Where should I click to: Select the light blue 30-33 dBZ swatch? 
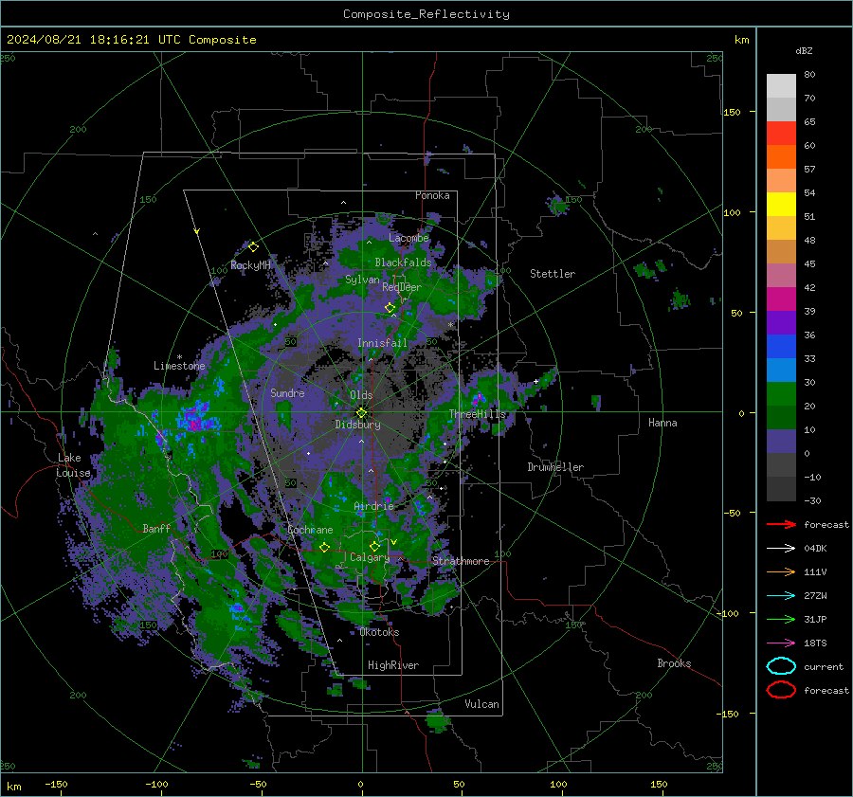(x=781, y=371)
